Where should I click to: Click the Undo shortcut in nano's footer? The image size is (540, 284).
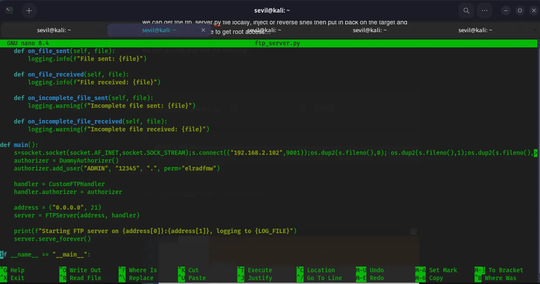coord(376,270)
